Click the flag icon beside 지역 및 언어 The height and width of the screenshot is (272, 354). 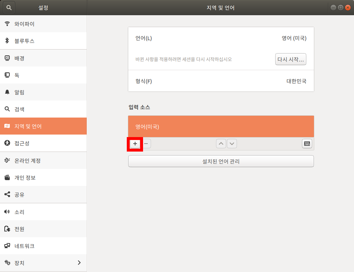(x=7, y=126)
